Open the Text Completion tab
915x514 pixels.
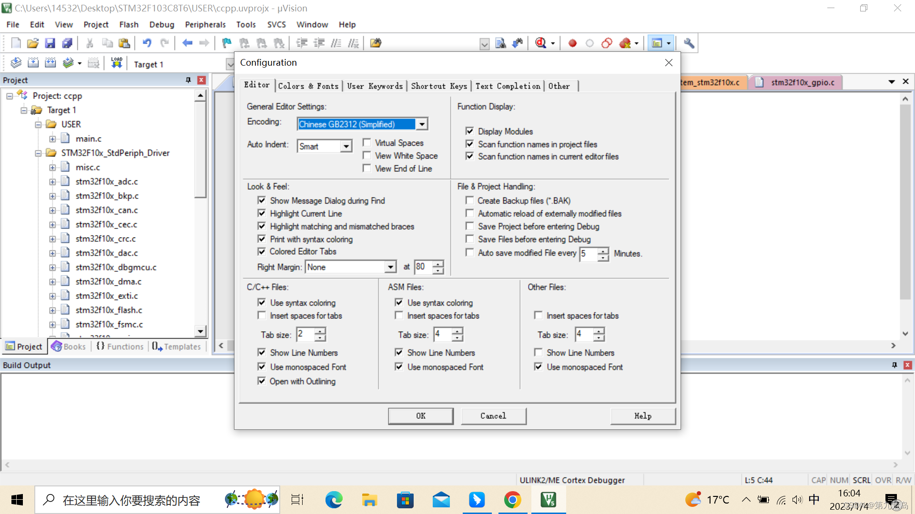coord(508,86)
